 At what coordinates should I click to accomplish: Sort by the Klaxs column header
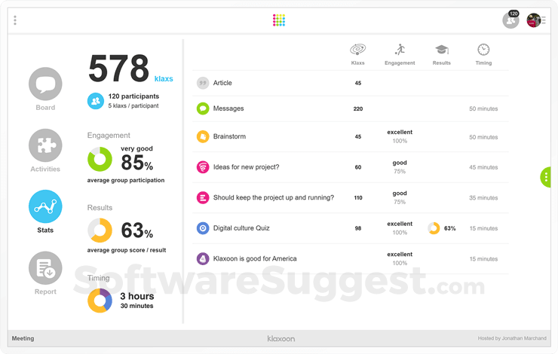(x=358, y=54)
